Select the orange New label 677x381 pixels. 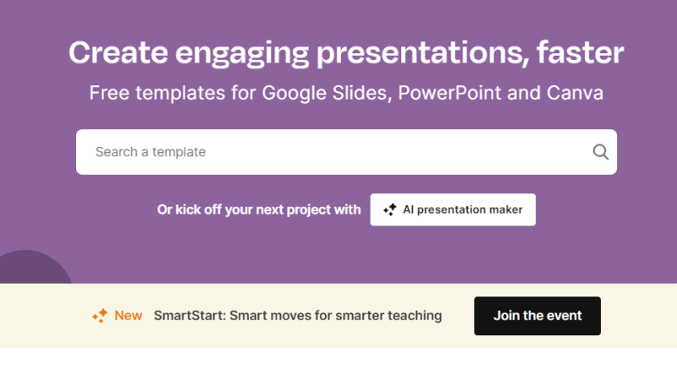click(129, 316)
